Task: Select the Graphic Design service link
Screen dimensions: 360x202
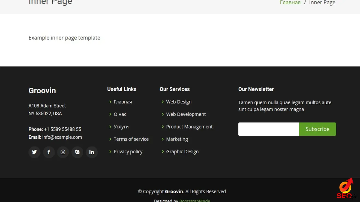Action: click(182, 152)
